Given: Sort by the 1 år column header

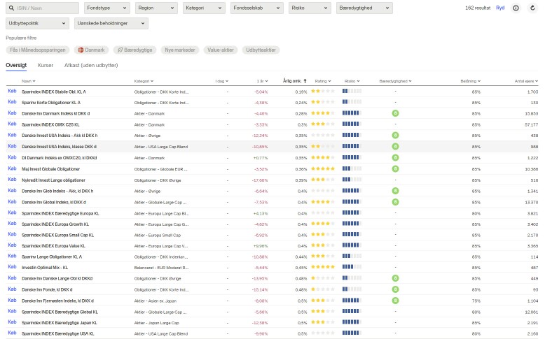Looking at the screenshot, I should tap(262, 81).
